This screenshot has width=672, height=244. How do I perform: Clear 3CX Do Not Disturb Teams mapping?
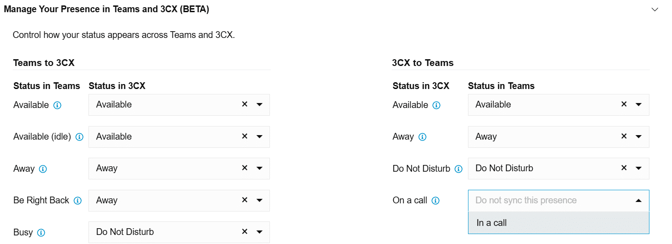624,168
